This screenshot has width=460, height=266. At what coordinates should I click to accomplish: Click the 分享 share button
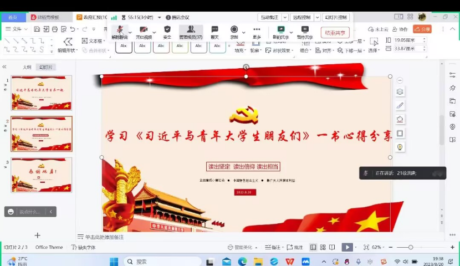pyautogui.click(x=422, y=29)
